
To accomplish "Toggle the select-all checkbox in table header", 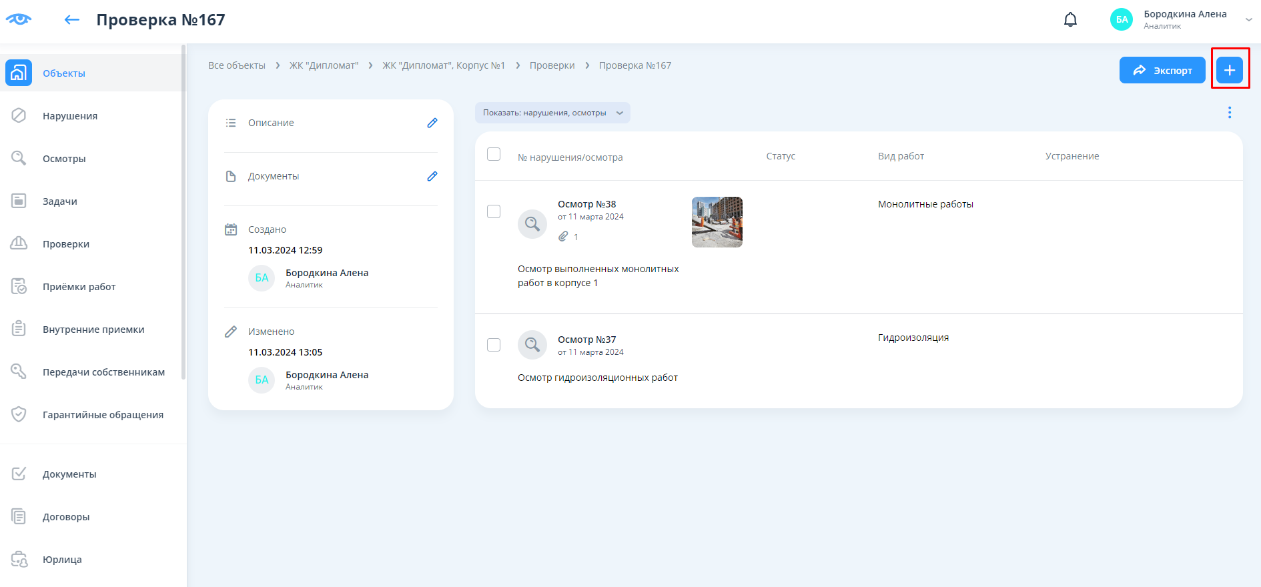I will pos(494,155).
